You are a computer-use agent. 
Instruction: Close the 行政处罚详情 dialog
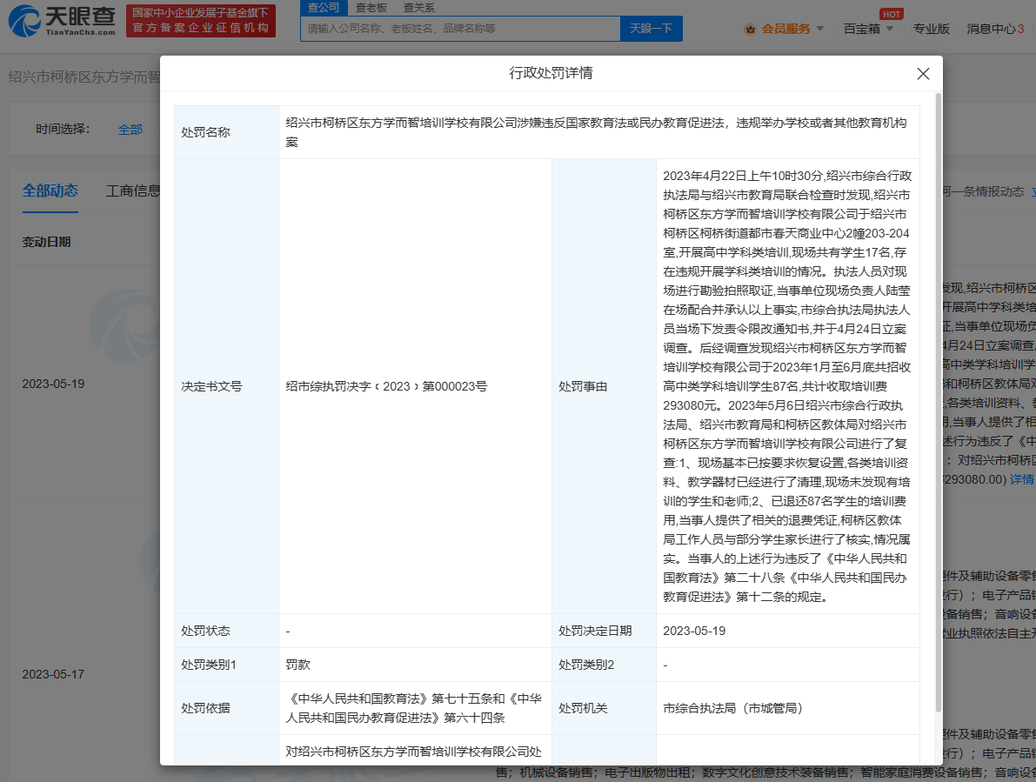coord(923,74)
